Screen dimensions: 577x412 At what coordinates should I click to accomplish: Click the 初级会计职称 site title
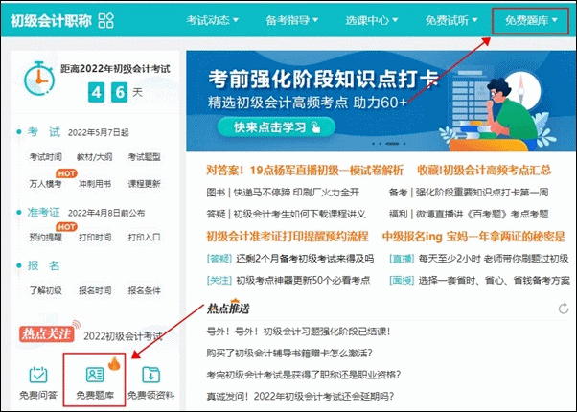point(51,21)
